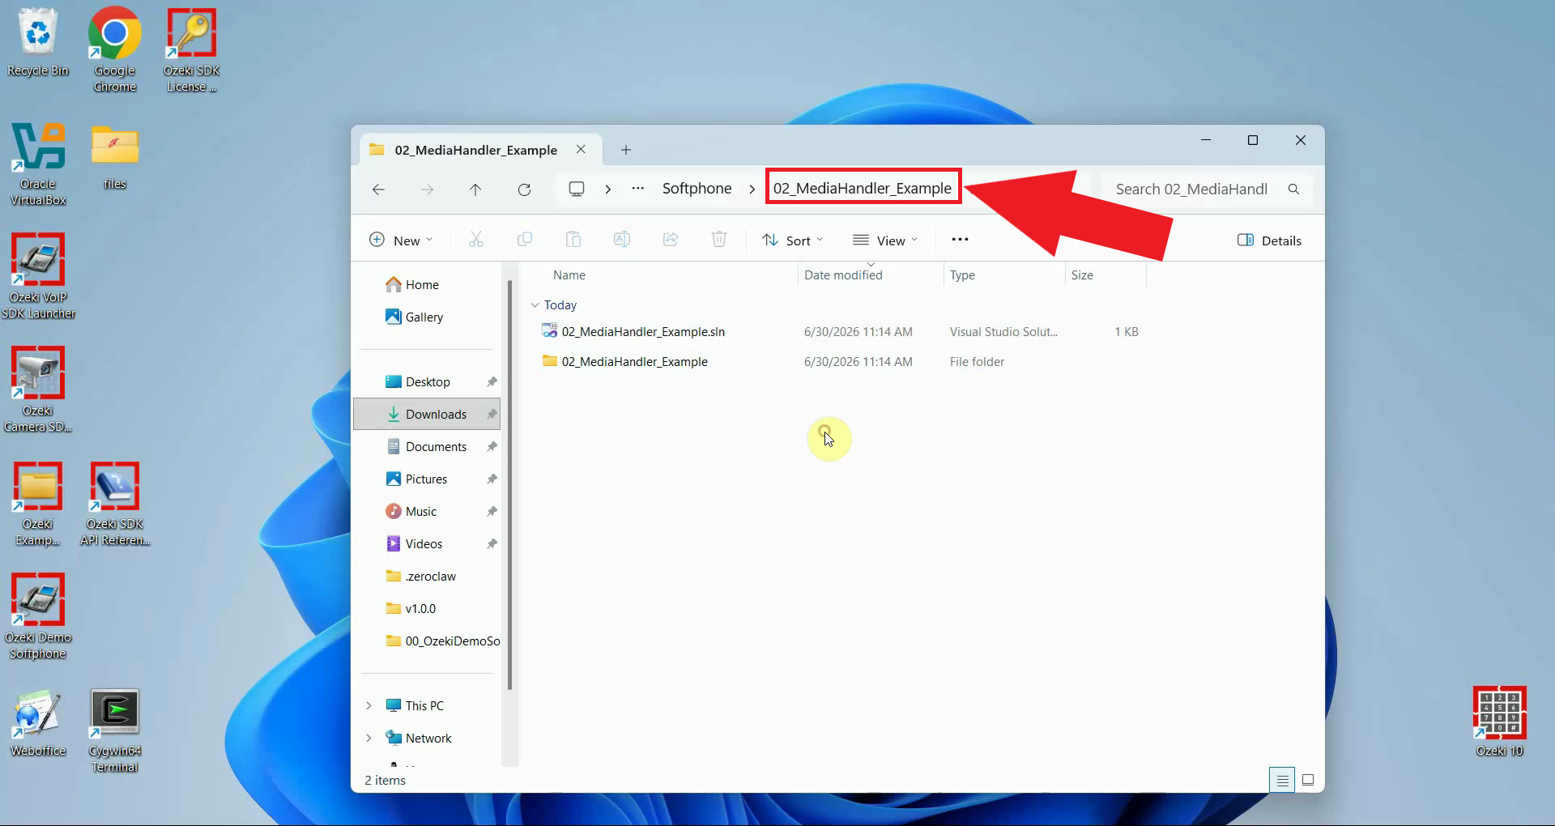Image resolution: width=1555 pixels, height=826 pixels.
Task: Click the Rename icon in toolbar
Action: tap(622, 240)
